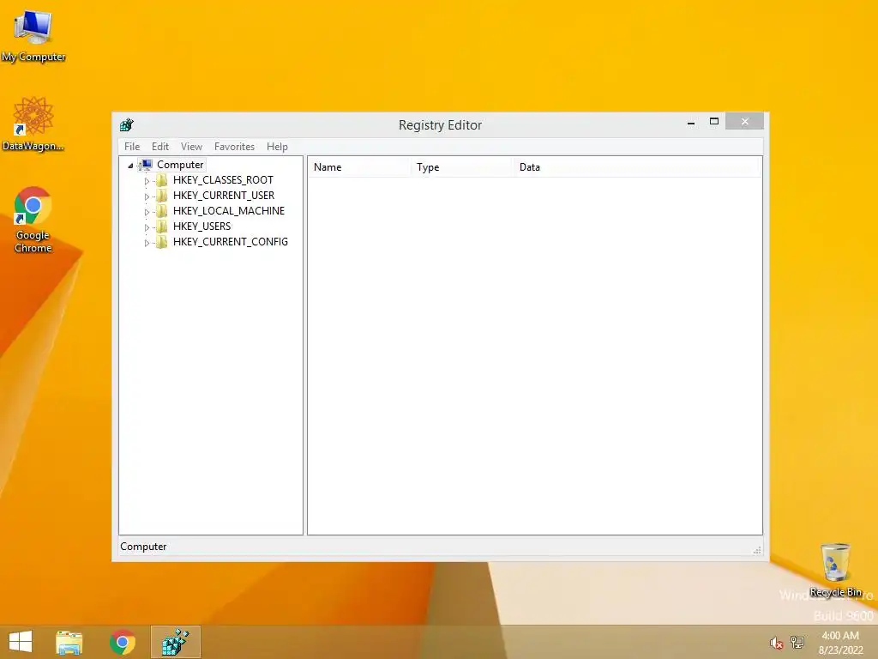Open the Favorites menu
This screenshot has height=659, width=878.
[234, 146]
